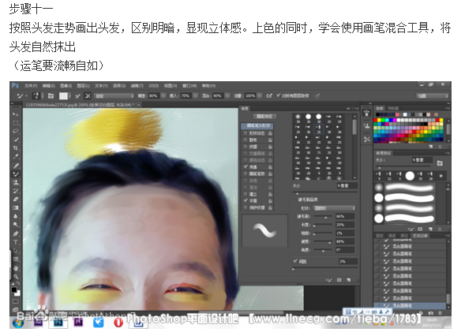This screenshot has height=332, width=461.
Task: Select the Move tool
Action: (x=16, y=114)
